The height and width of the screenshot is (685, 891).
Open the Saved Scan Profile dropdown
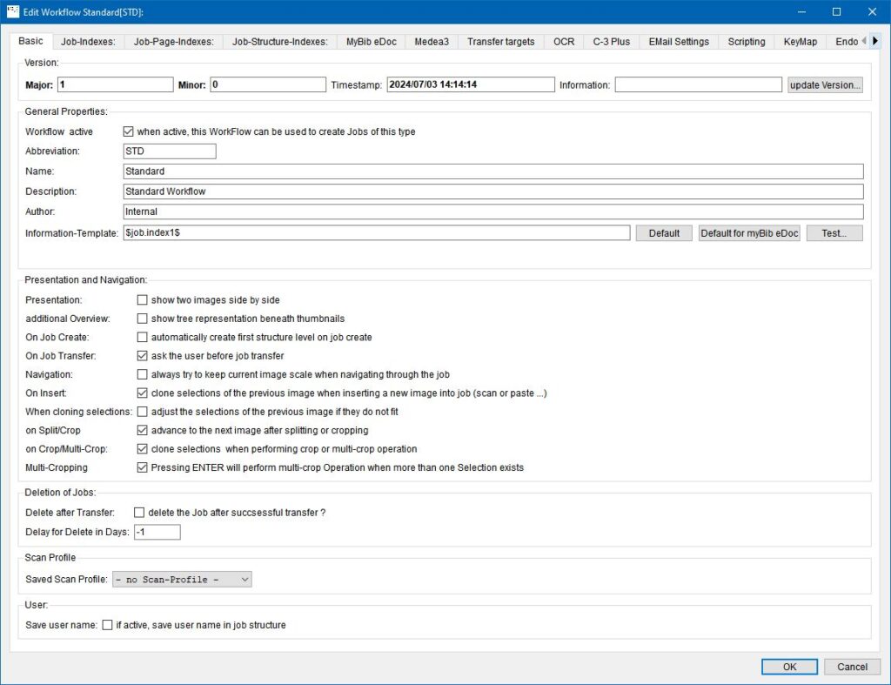(x=182, y=580)
